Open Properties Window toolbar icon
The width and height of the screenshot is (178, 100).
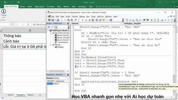coord(100,20)
